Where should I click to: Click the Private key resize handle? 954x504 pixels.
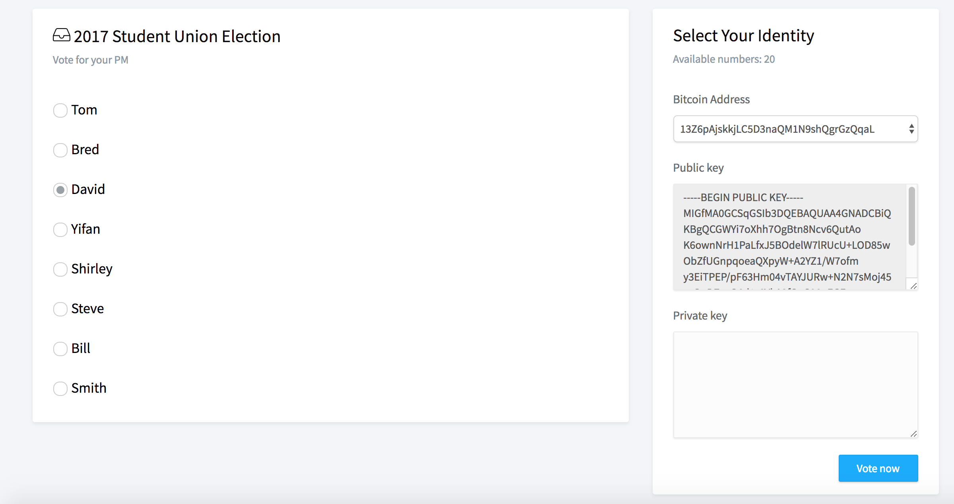[x=913, y=434]
